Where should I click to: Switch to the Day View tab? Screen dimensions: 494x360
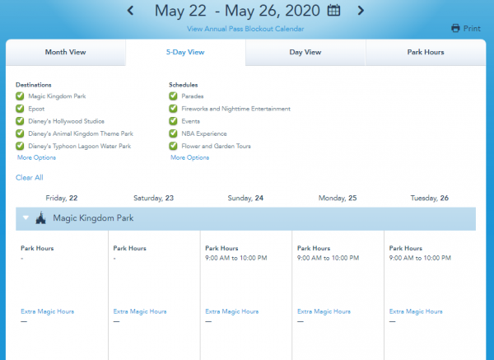tap(305, 52)
